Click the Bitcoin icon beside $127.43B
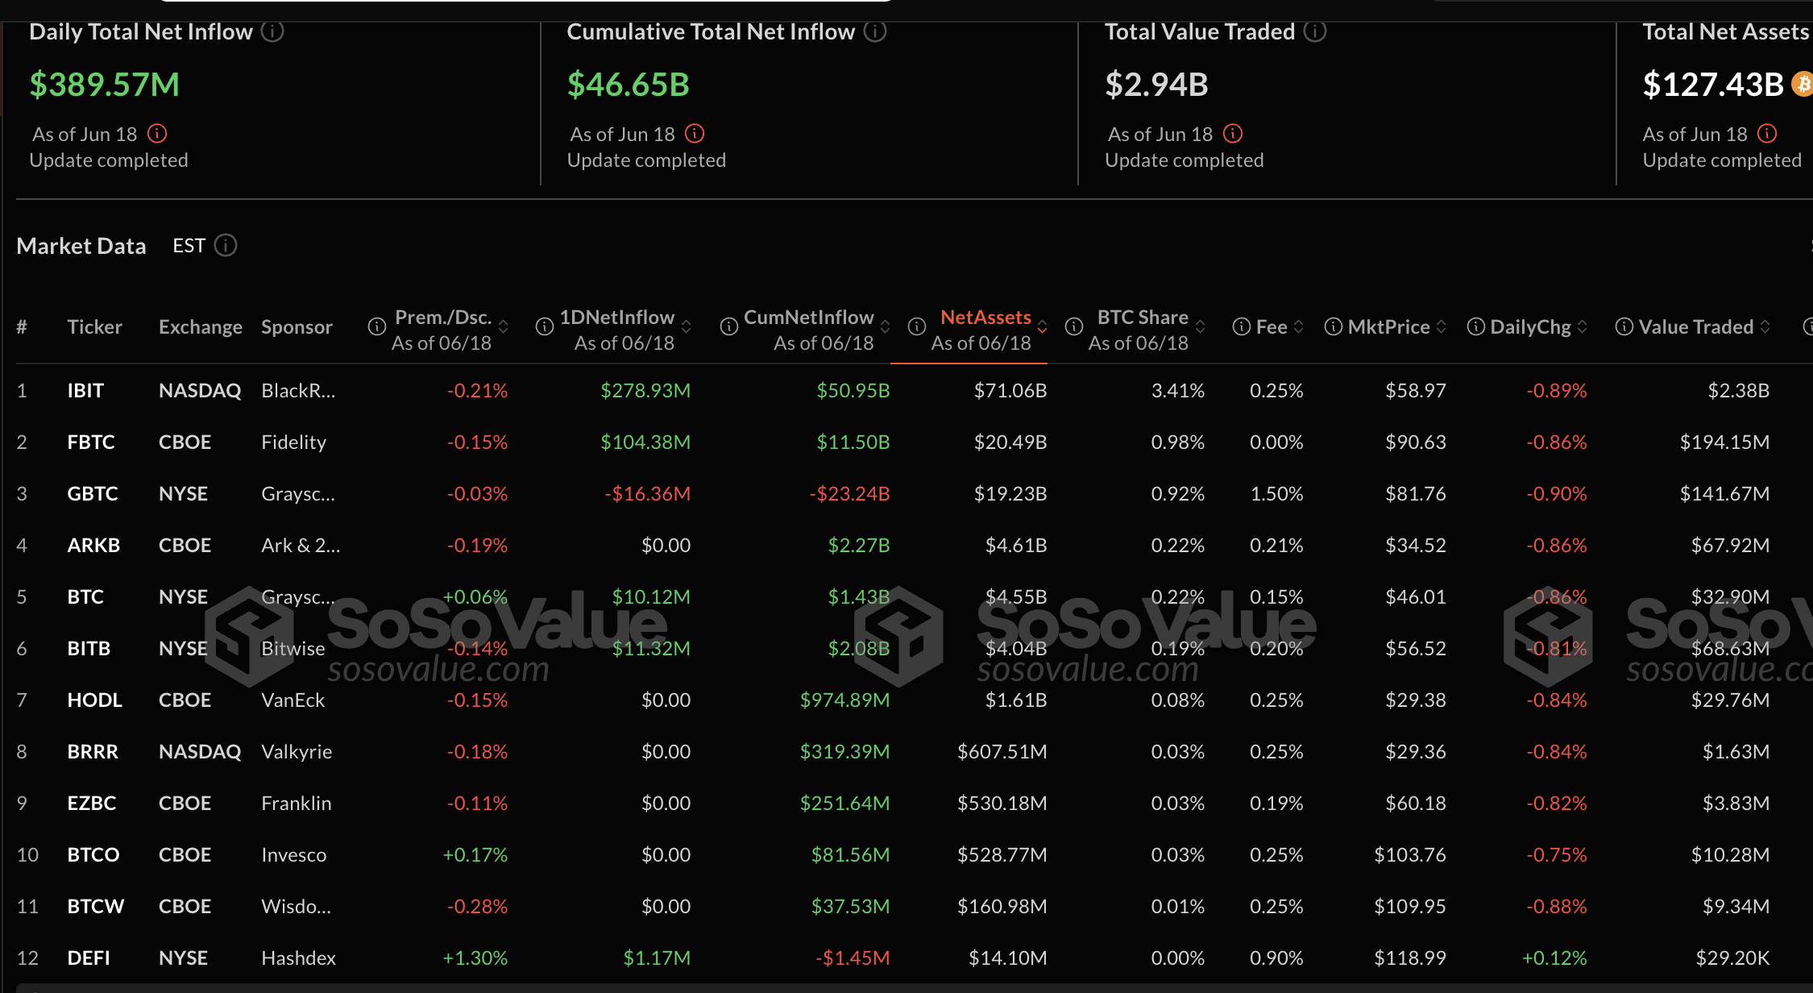 pyautogui.click(x=1803, y=84)
